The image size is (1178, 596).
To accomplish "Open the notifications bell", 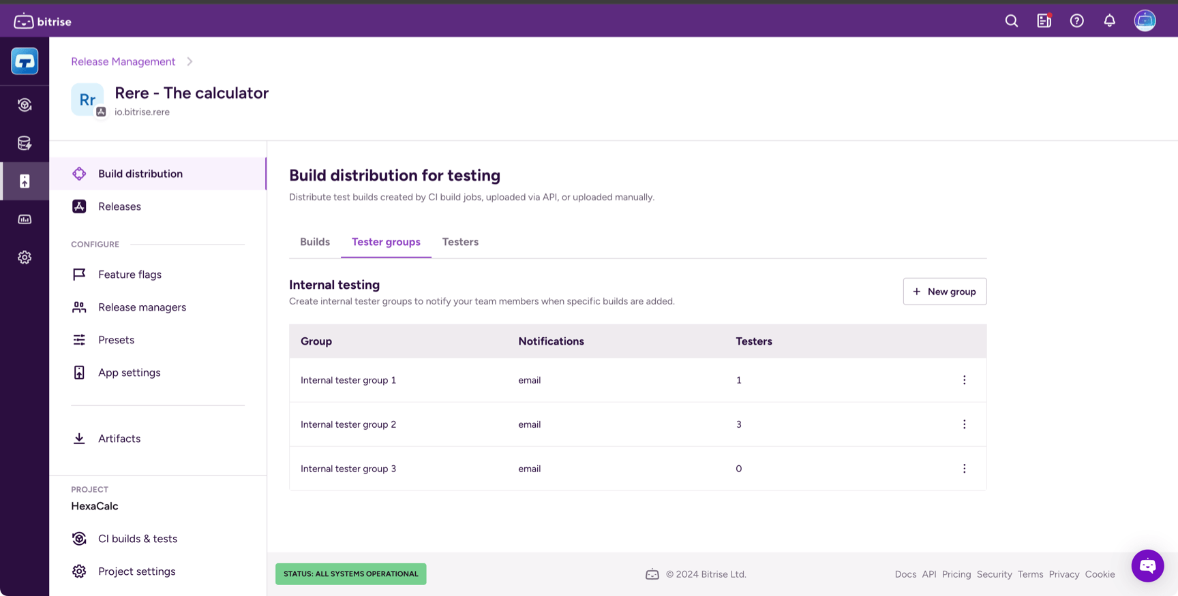I will 1109,21.
